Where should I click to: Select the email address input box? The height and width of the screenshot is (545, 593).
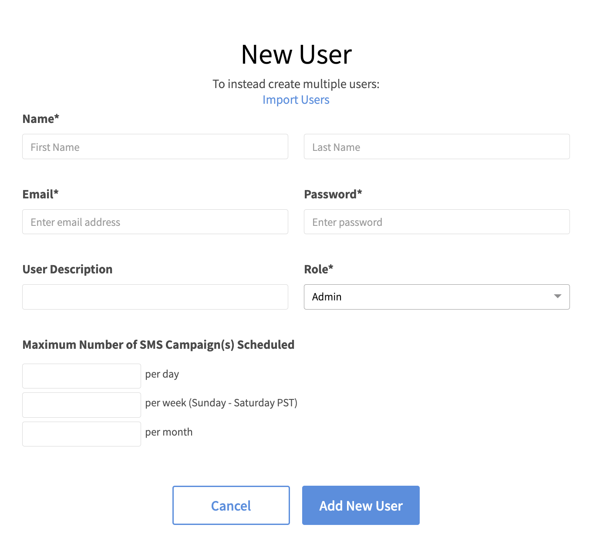click(155, 222)
